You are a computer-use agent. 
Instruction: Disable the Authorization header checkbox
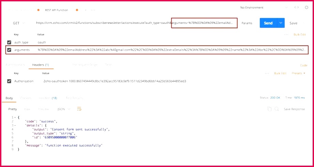[9, 81]
